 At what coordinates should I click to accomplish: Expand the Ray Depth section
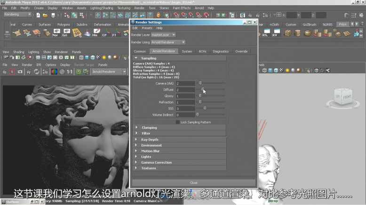[x=136, y=140]
